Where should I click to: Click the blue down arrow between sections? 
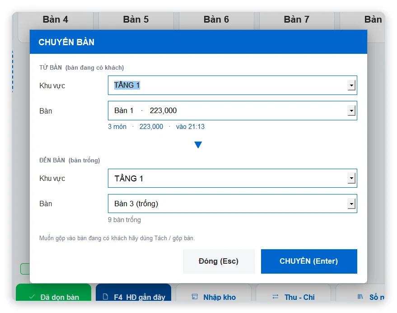pyautogui.click(x=198, y=145)
